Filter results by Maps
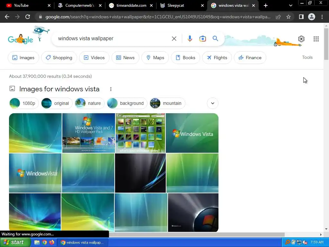 155,58
